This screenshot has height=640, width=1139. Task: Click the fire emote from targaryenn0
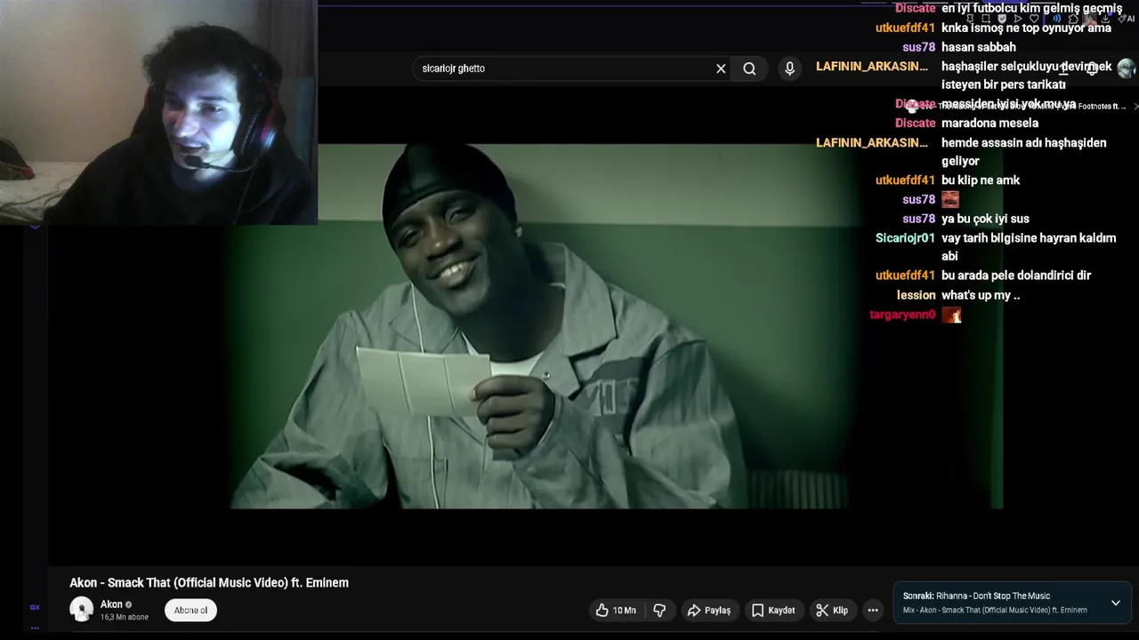click(951, 315)
